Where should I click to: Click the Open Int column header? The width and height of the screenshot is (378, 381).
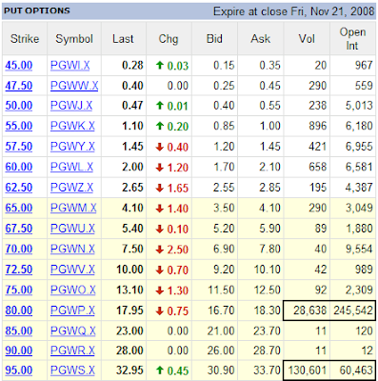point(352,39)
